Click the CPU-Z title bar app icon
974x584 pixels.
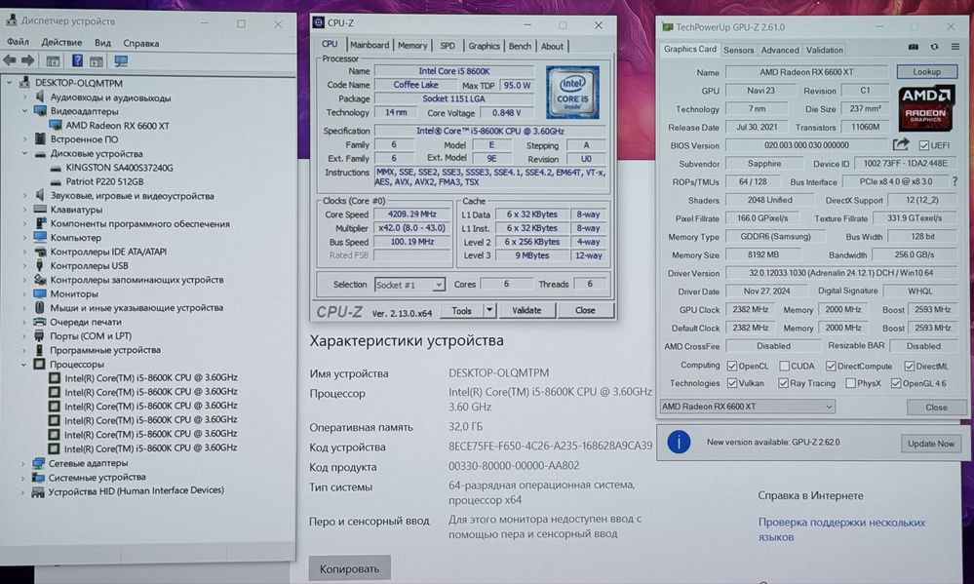(x=319, y=23)
